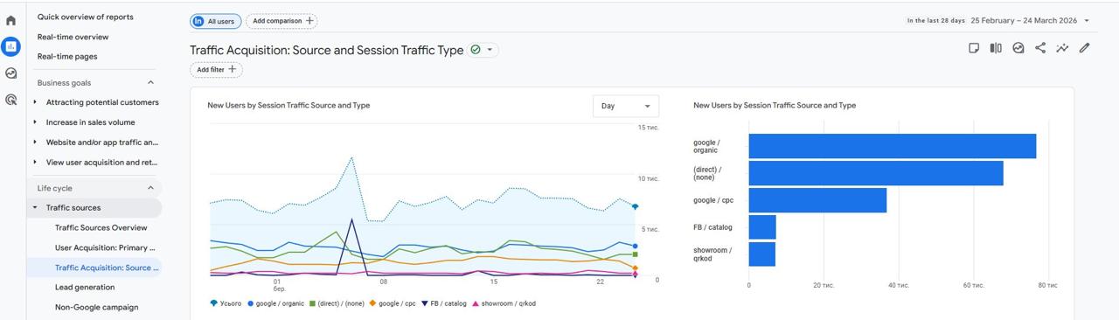Open Lead generation report

(x=85, y=287)
